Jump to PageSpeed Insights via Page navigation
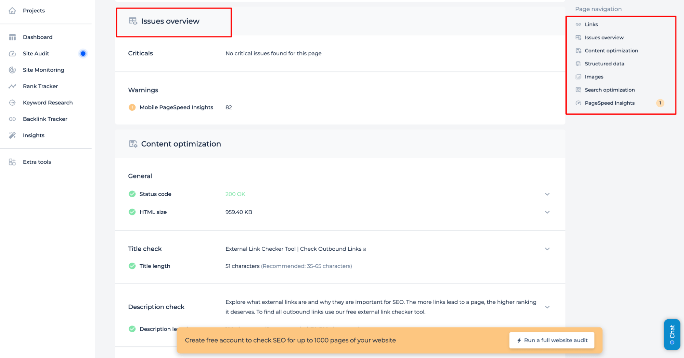 pos(609,103)
